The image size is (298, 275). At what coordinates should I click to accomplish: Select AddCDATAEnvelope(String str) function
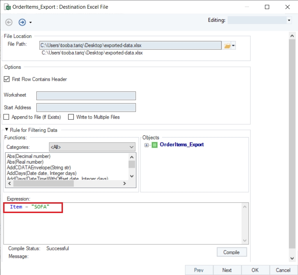(39, 167)
